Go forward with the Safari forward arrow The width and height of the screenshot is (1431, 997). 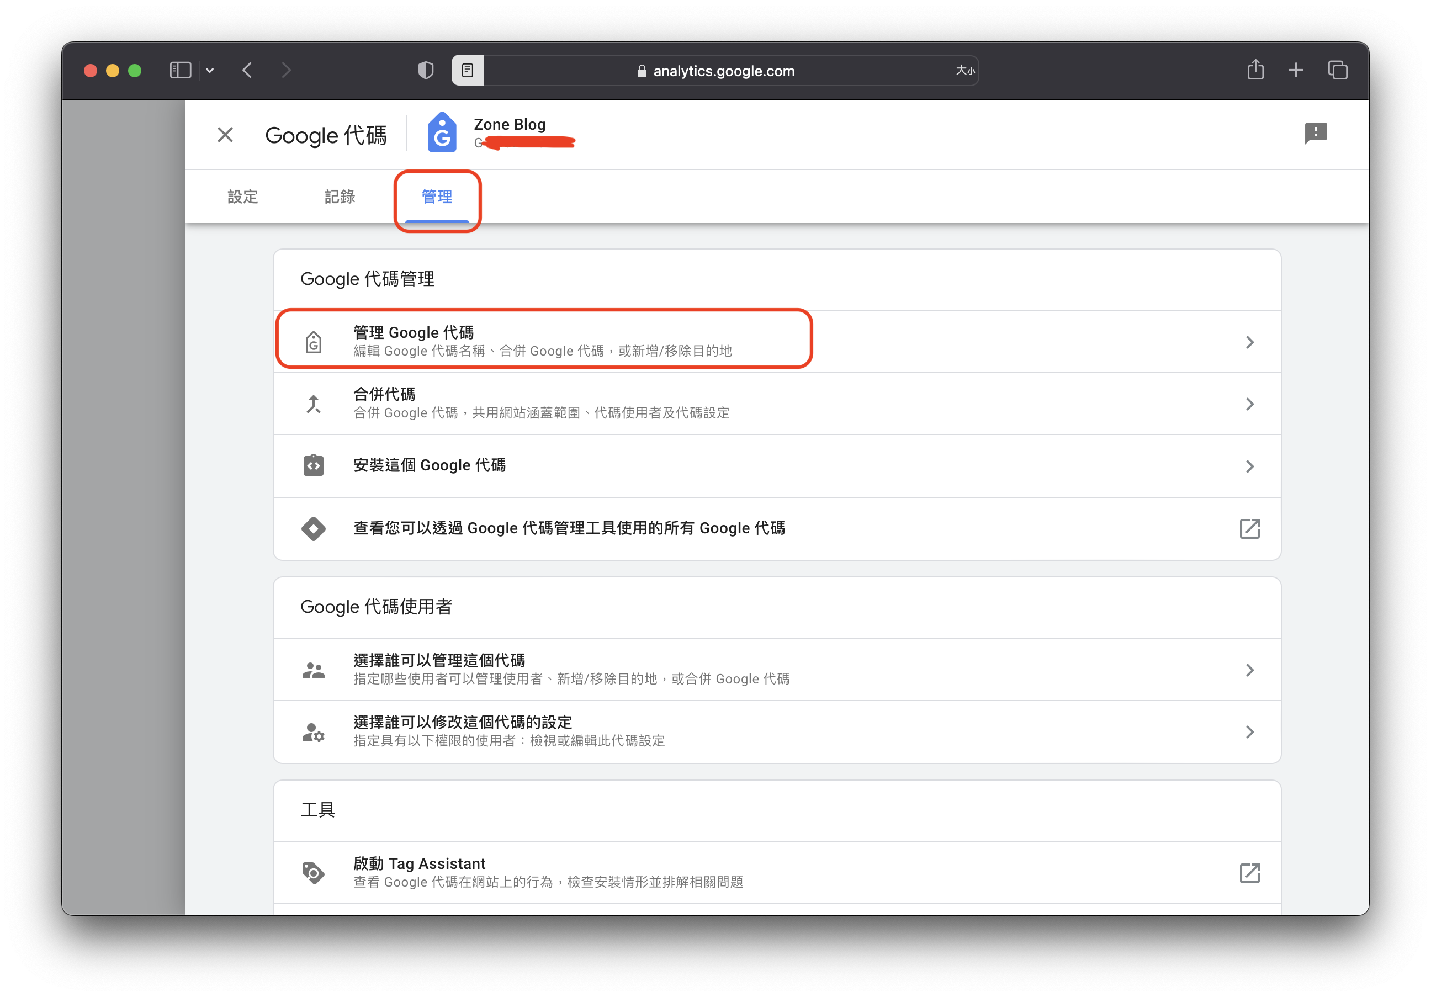[x=286, y=71]
